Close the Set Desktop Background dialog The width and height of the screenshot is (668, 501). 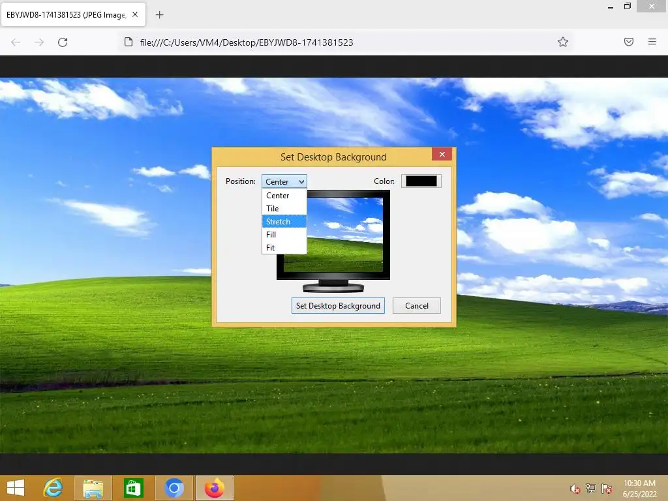442,154
